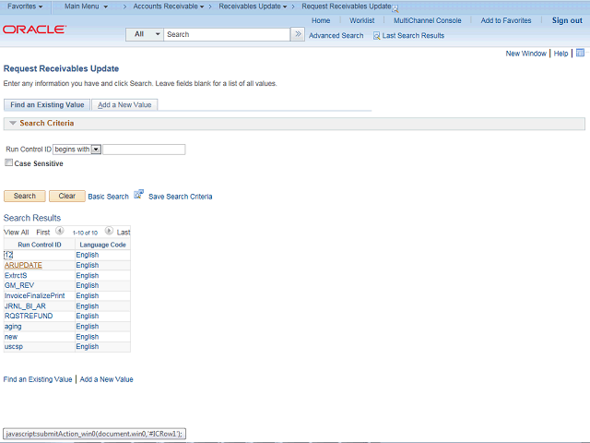590x443 pixels.
Task: Click the Clear button
Action: click(x=67, y=196)
